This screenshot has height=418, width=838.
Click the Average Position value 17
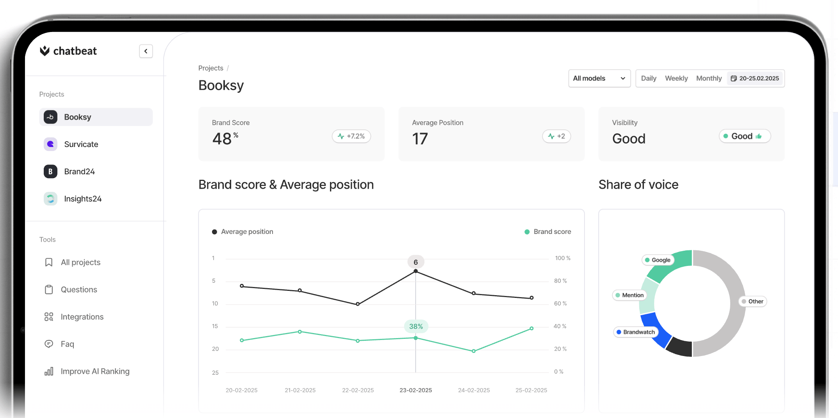420,139
